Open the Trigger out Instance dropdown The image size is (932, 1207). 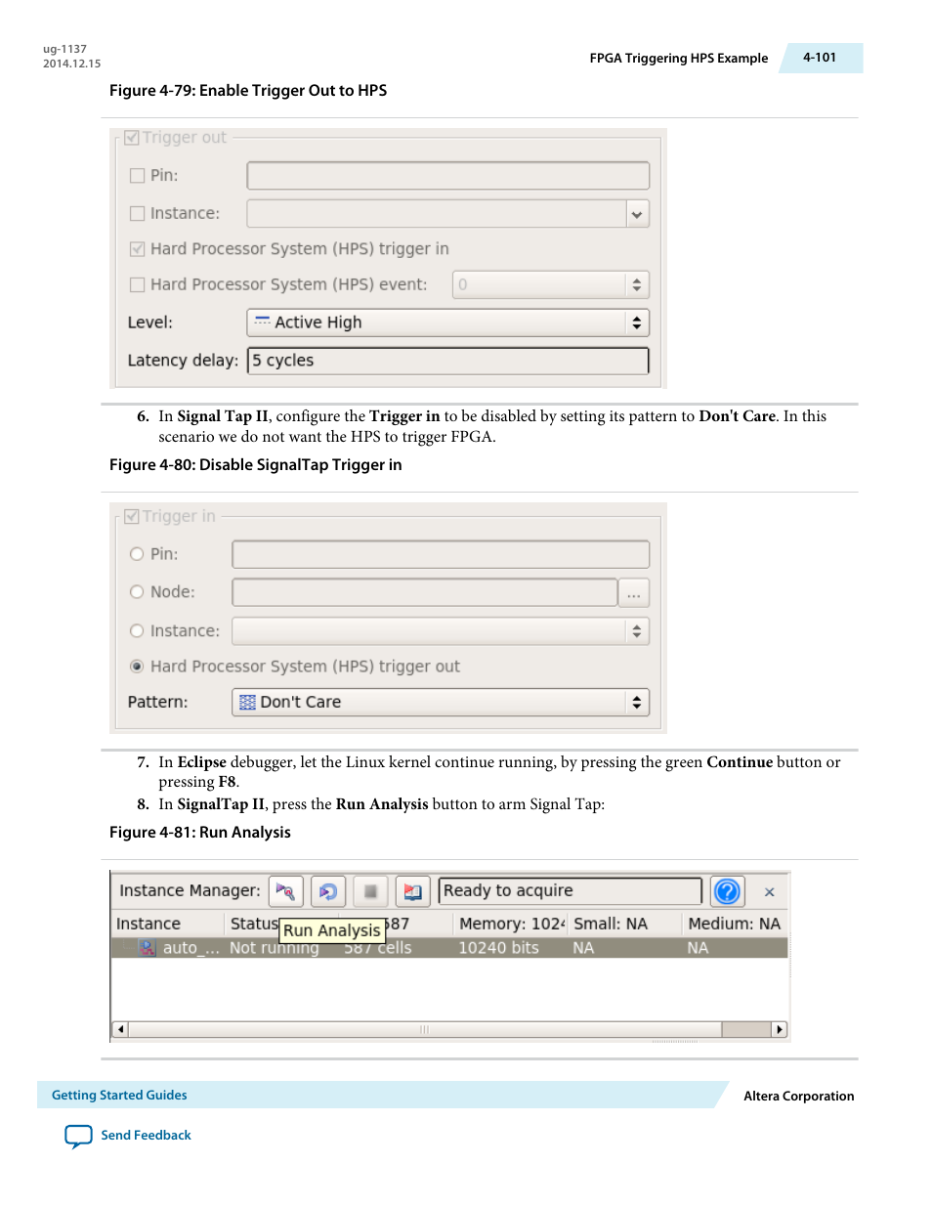pyautogui.click(x=637, y=214)
